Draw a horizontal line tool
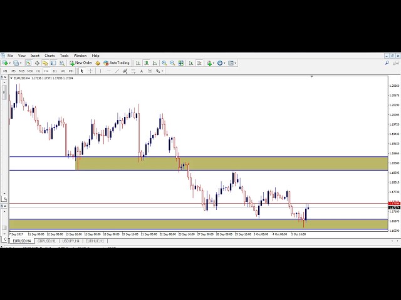 (x=108, y=71)
